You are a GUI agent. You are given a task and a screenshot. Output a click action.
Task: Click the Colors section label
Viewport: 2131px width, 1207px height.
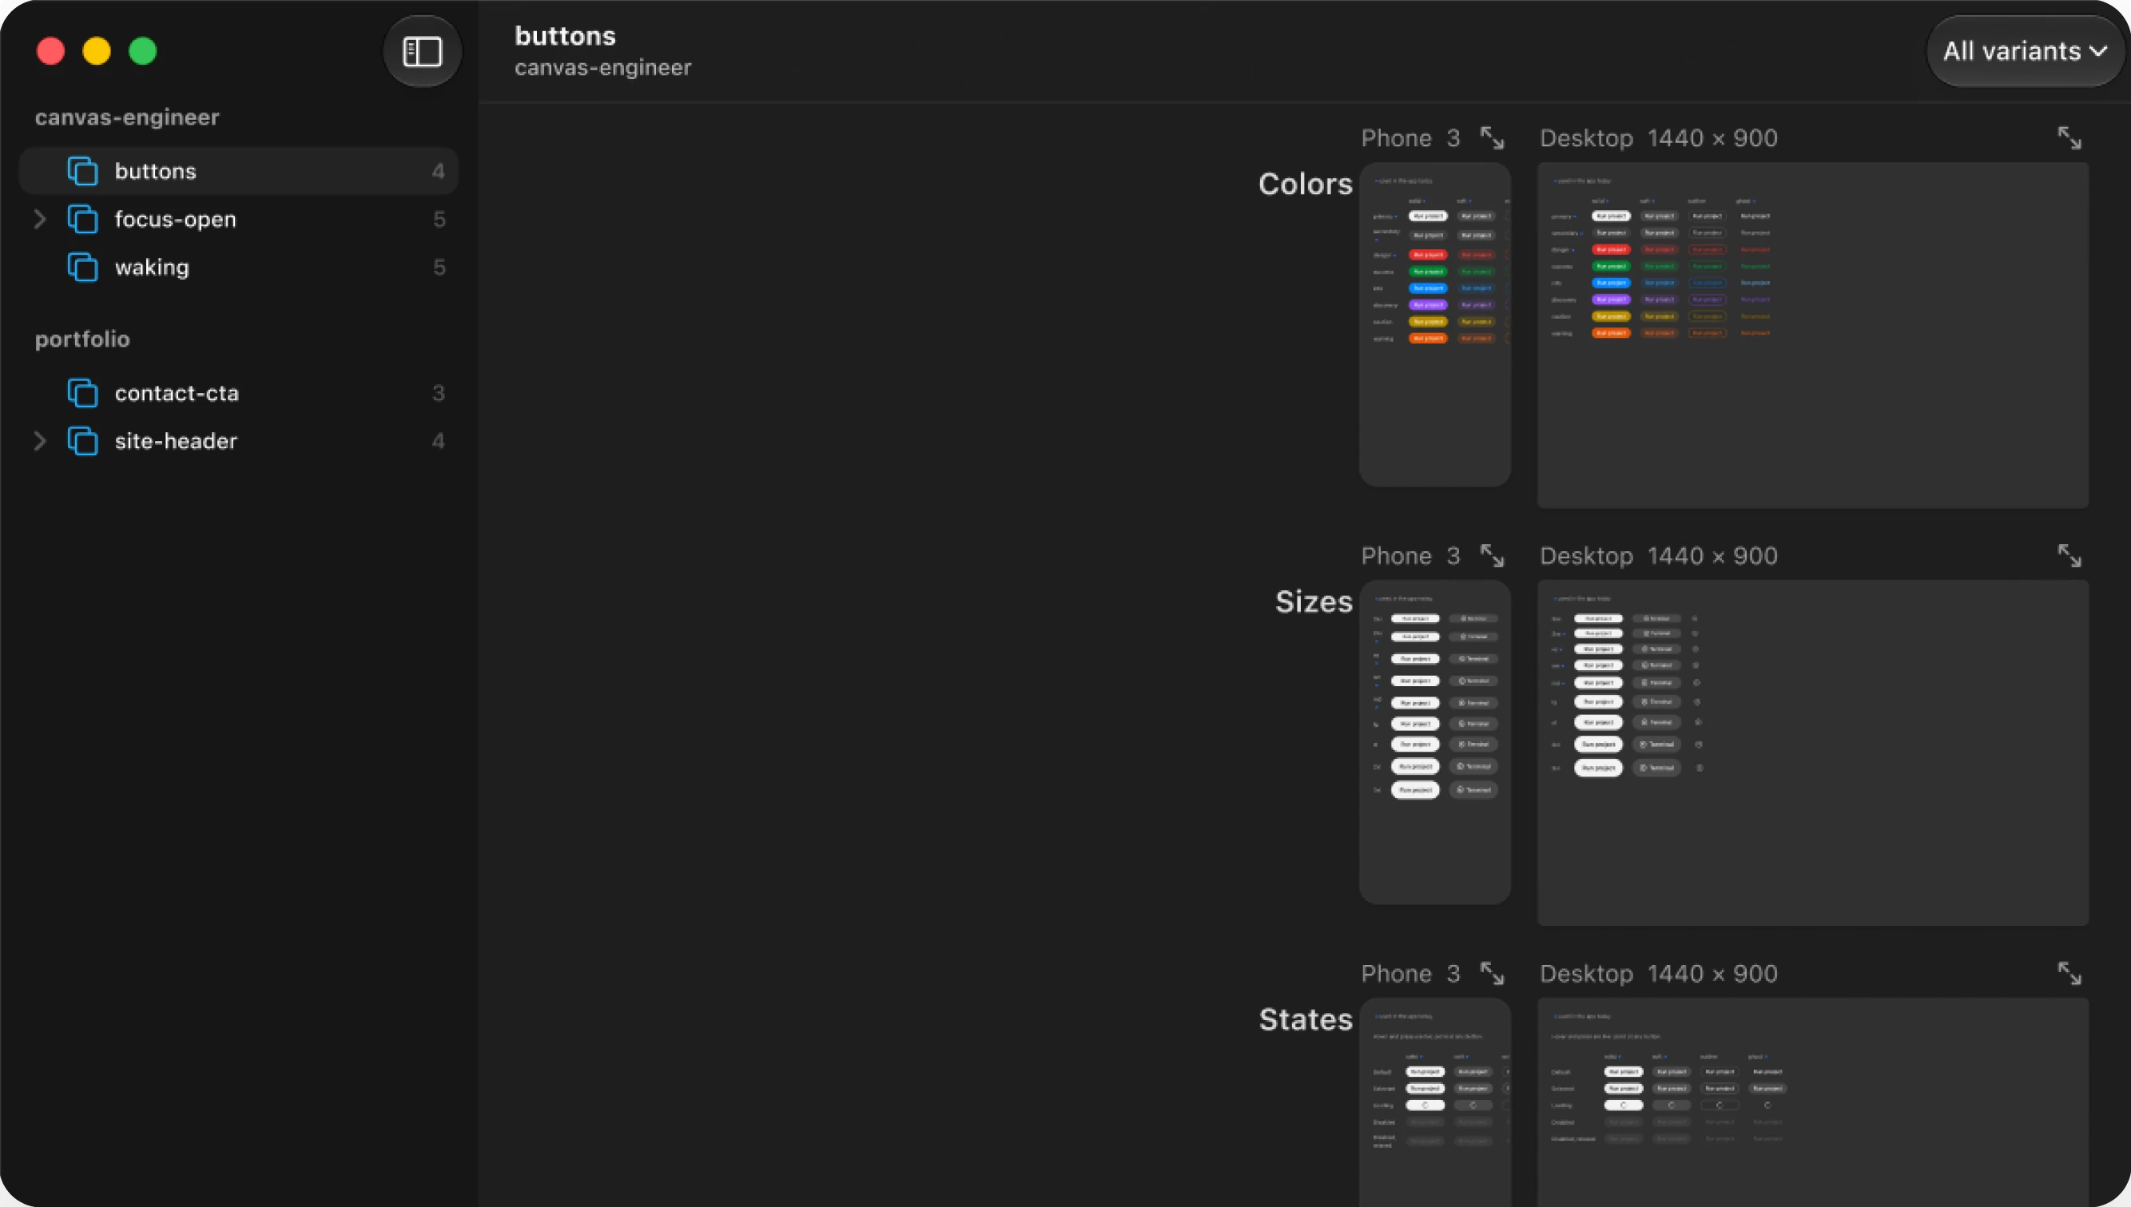click(1305, 184)
